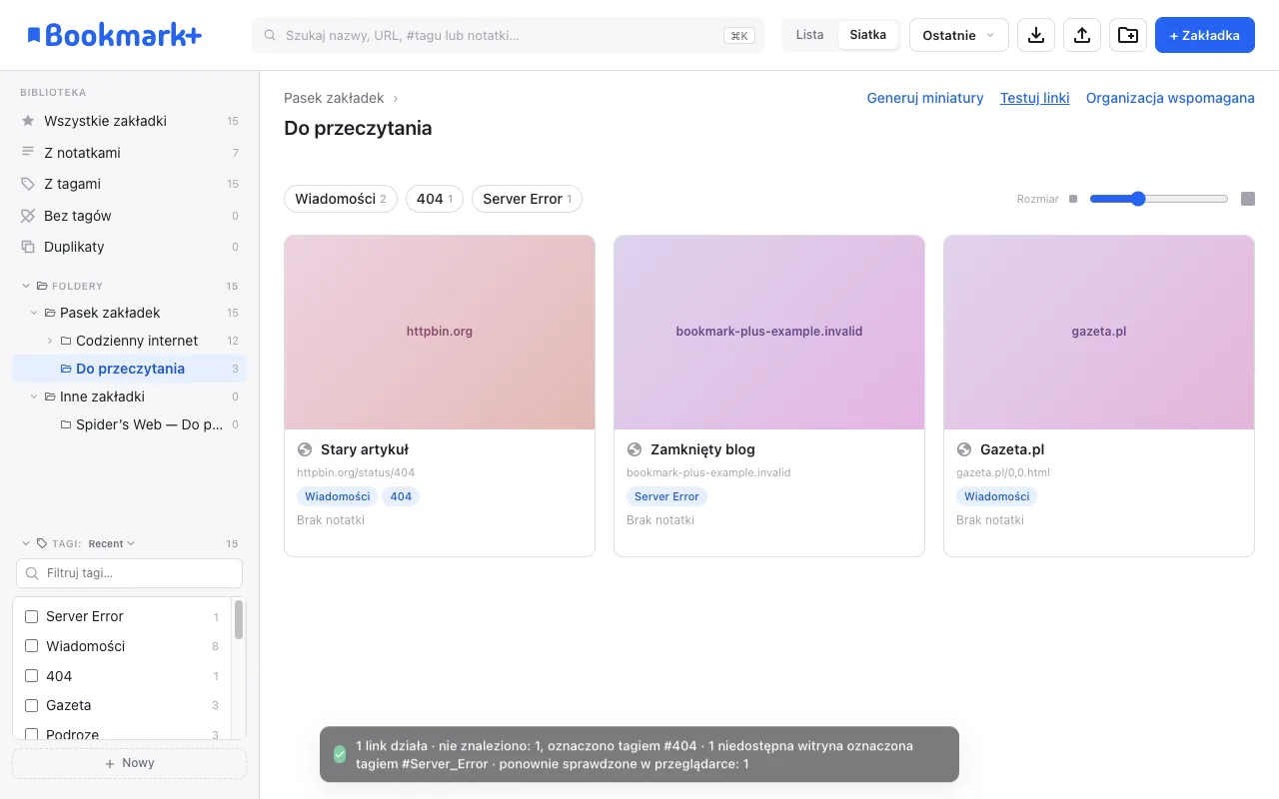Image resolution: width=1279 pixels, height=799 pixels.
Task: Click the Testuj linki link
Action: (1035, 98)
